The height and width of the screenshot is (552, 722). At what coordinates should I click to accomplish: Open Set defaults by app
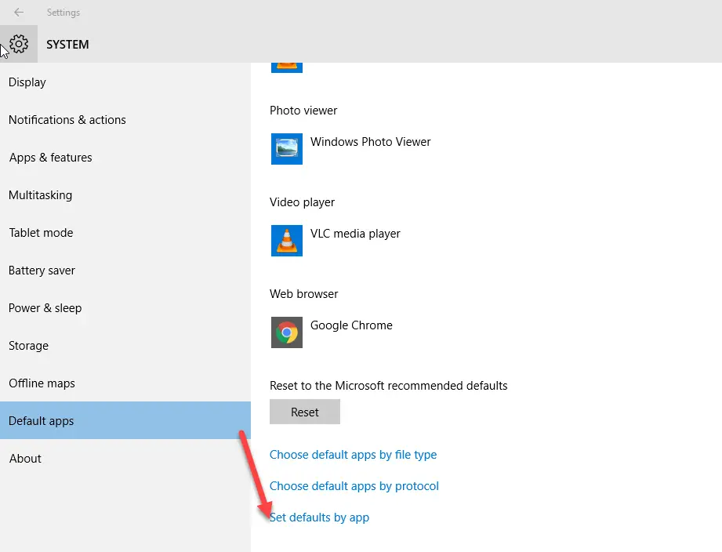319,517
